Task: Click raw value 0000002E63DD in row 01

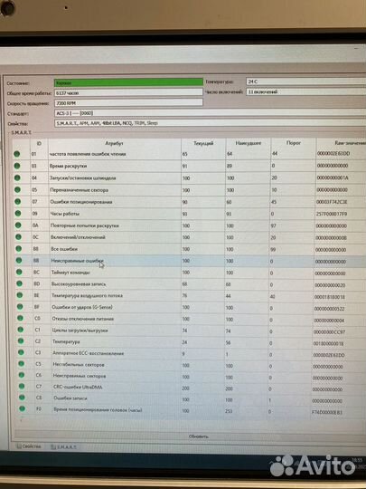Action: click(333, 153)
